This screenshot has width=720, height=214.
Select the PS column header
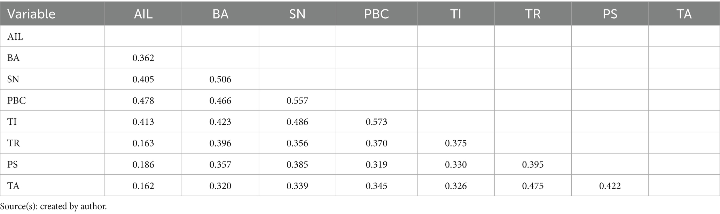coord(610,14)
